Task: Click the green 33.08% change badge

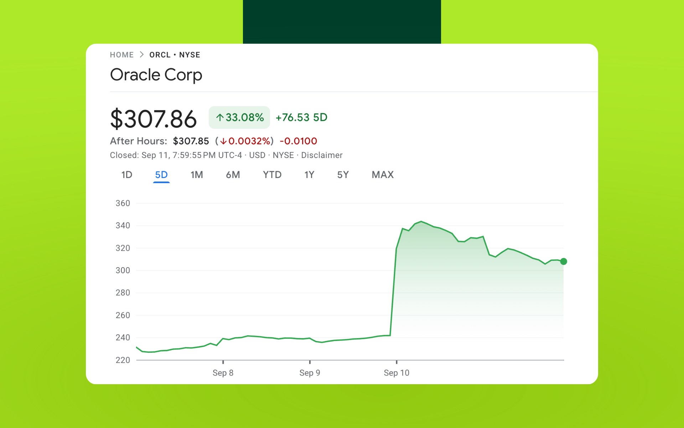Action: [239, 117]
